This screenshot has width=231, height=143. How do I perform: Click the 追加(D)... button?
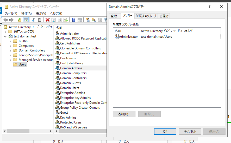tap(124, 114)
